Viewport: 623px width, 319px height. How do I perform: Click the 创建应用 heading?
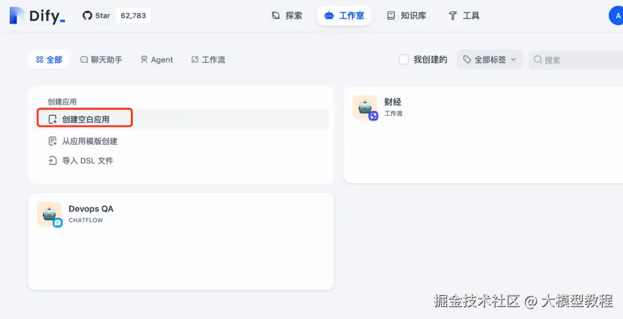pos(62,101)
